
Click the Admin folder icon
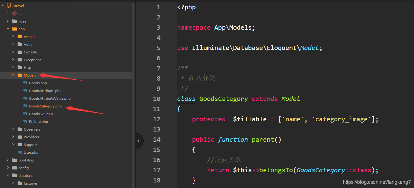click(20, 37)
